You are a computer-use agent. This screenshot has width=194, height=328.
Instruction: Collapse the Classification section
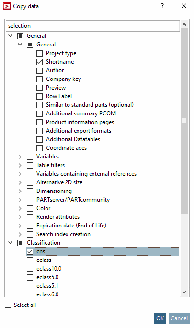pos(10,243)
